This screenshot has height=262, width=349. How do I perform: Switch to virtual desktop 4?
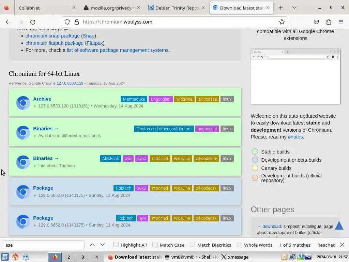pyautogui.click(x=96, y=257)
